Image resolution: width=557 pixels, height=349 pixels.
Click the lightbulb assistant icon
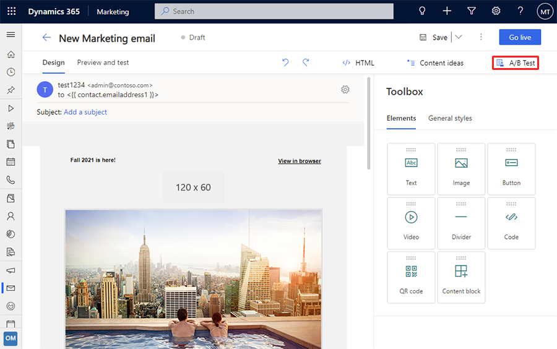422,11
